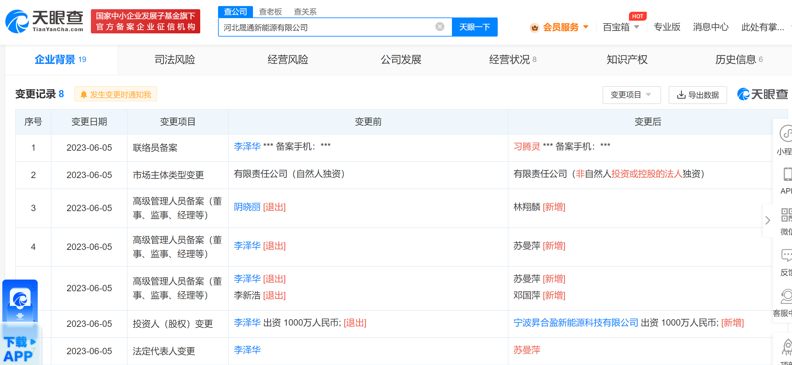Screen dimensions: 792x365
Task: Select the 查老板 search tab
Action: click(270, 12)
